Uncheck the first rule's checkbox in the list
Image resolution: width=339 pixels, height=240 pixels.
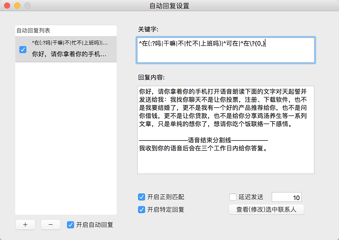(23, 50)
